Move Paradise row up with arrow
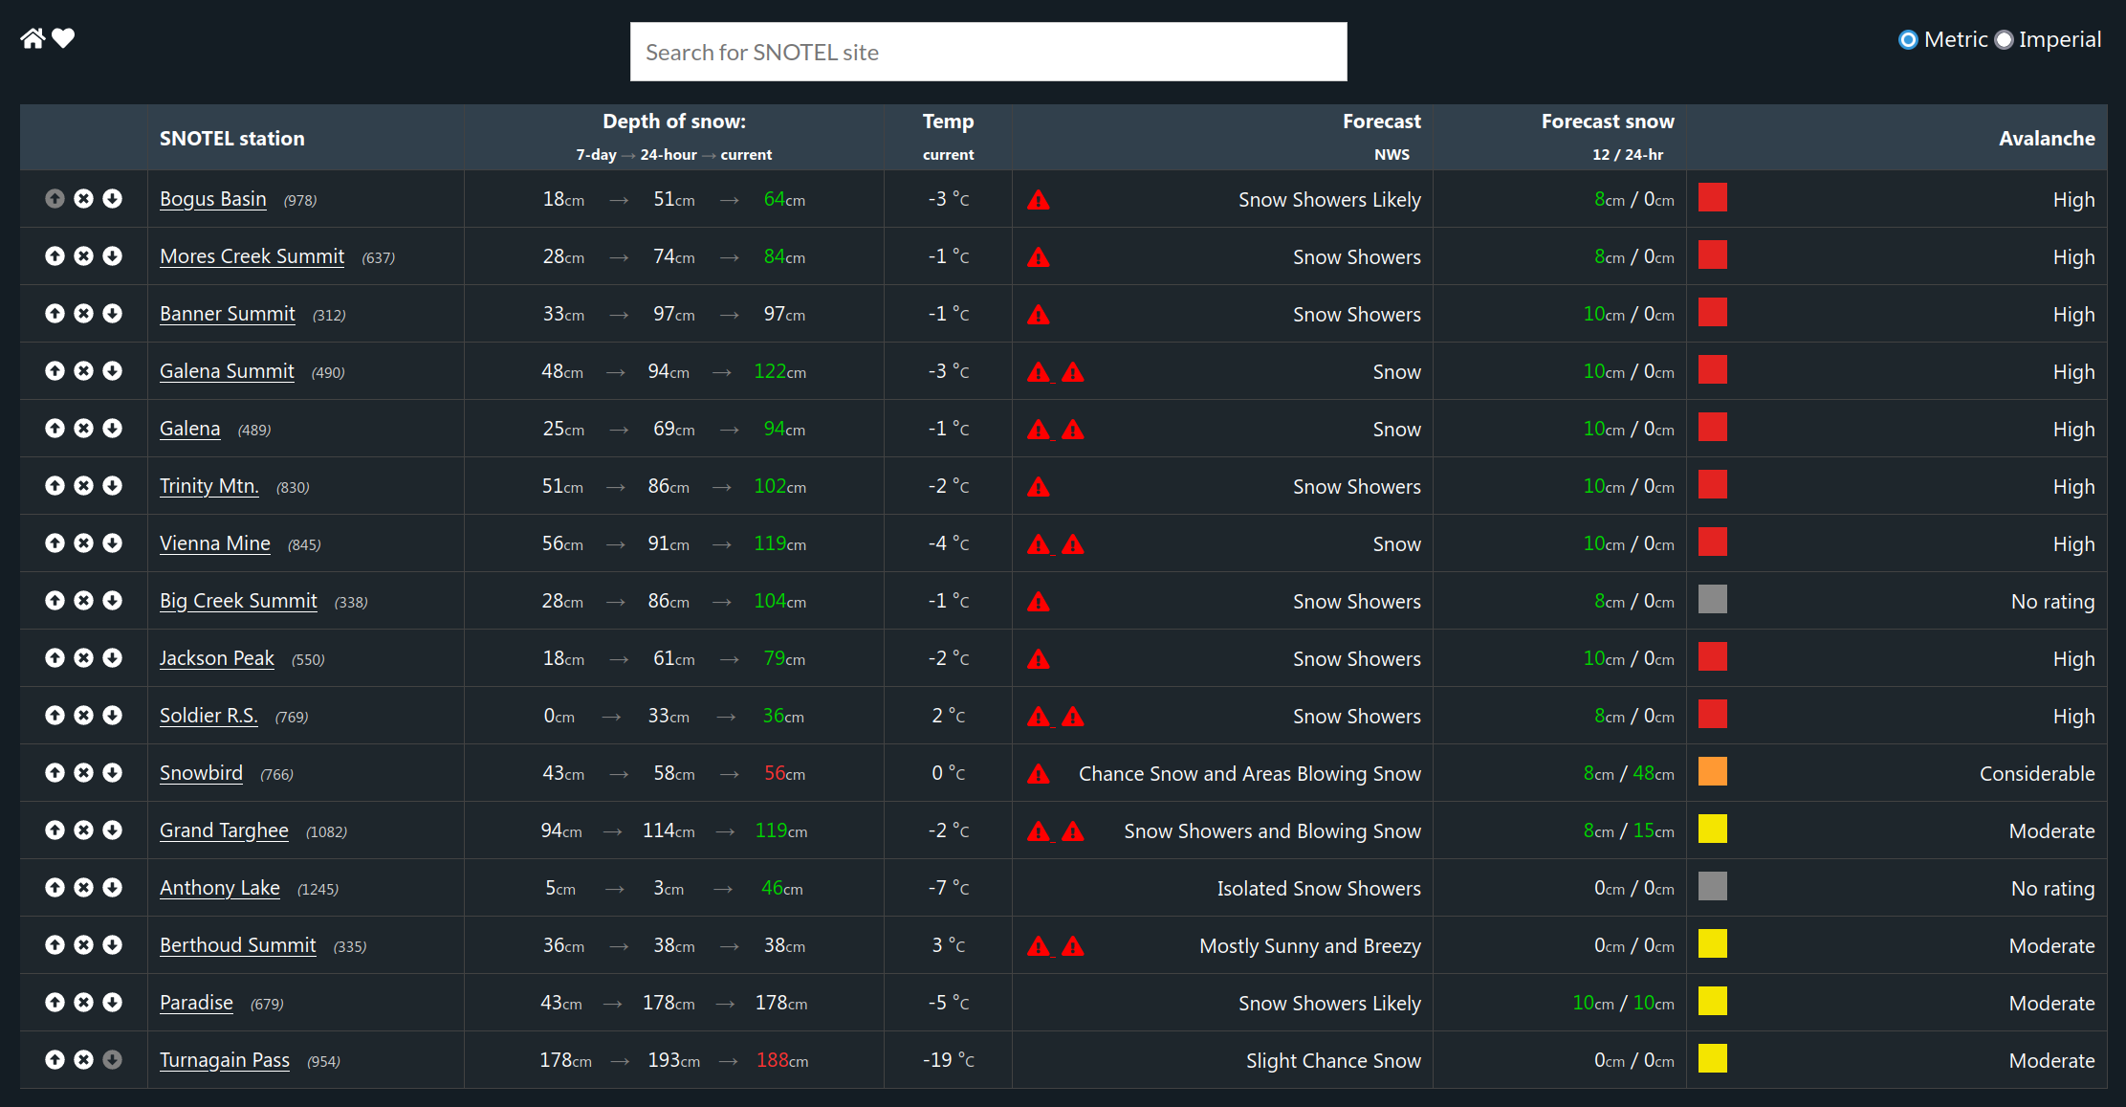The image size is (2126, 1107). [x=55, y=1003]
